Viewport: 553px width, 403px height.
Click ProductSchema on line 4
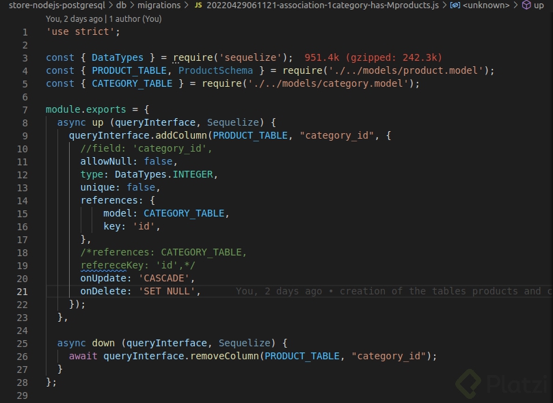point(215,70)
